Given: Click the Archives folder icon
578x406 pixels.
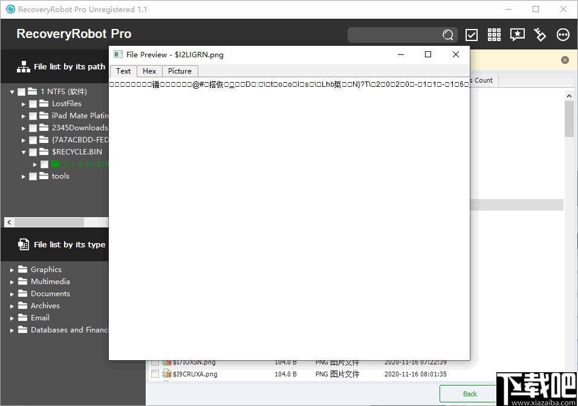Looking at the screenshot, I should 23,305.
